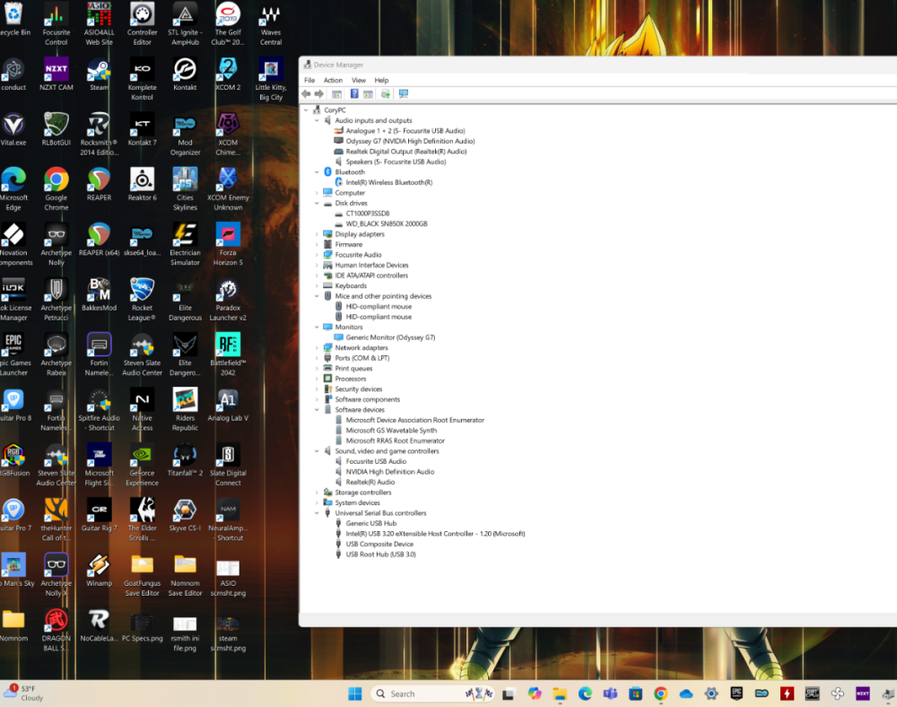The image size is (897, 707).
Task: Open the View menu
Action: click(x=359, y=80)
